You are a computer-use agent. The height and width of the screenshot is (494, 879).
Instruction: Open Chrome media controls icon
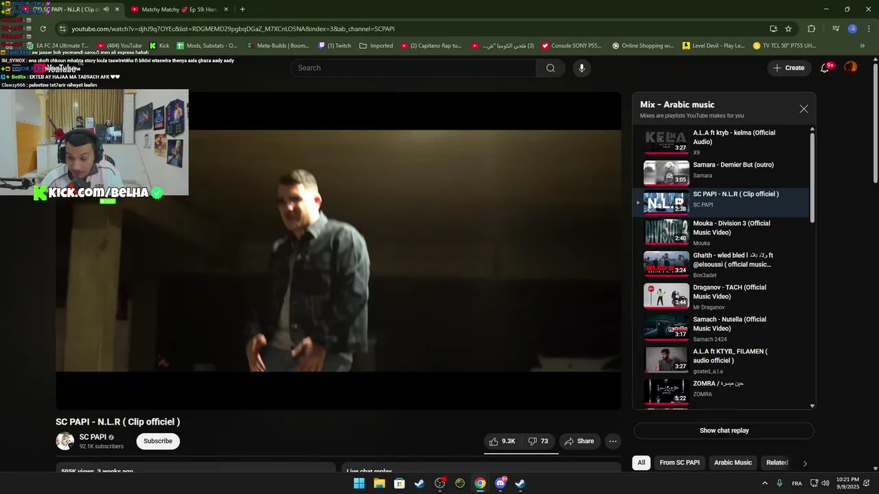pos(835,29)
